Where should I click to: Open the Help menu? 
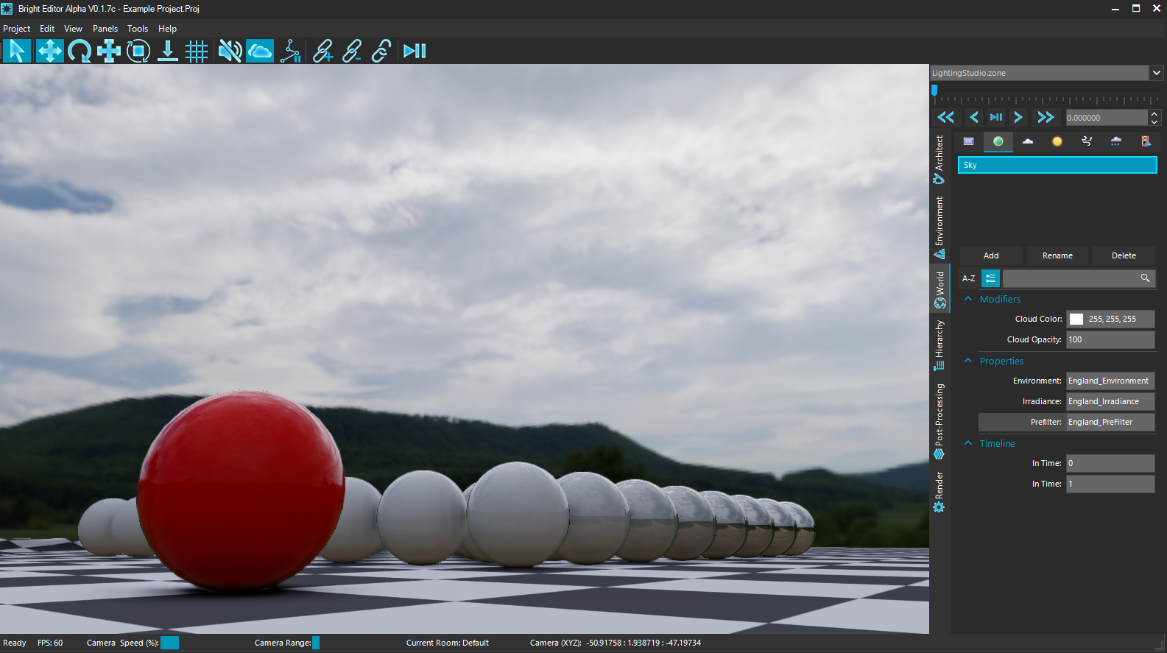(167, 29)
